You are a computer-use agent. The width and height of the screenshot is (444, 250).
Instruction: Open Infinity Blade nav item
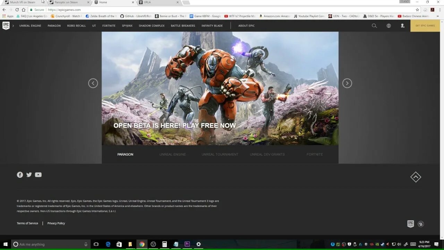(212, 26)
